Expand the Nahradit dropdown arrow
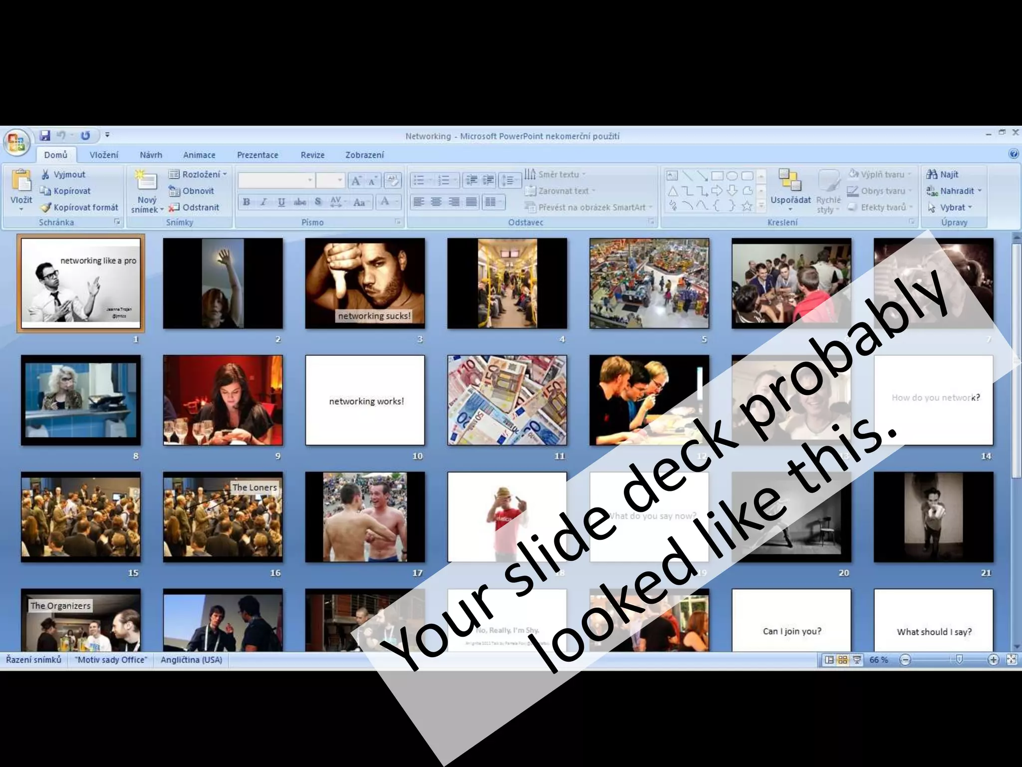Screen dimensions: 1022x767 (x=980, y=191)
